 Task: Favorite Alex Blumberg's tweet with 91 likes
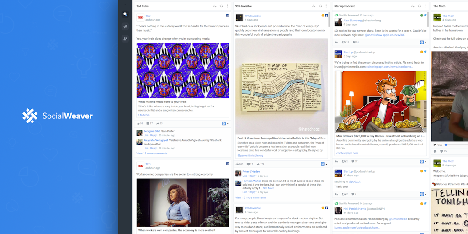click(356, 42)
